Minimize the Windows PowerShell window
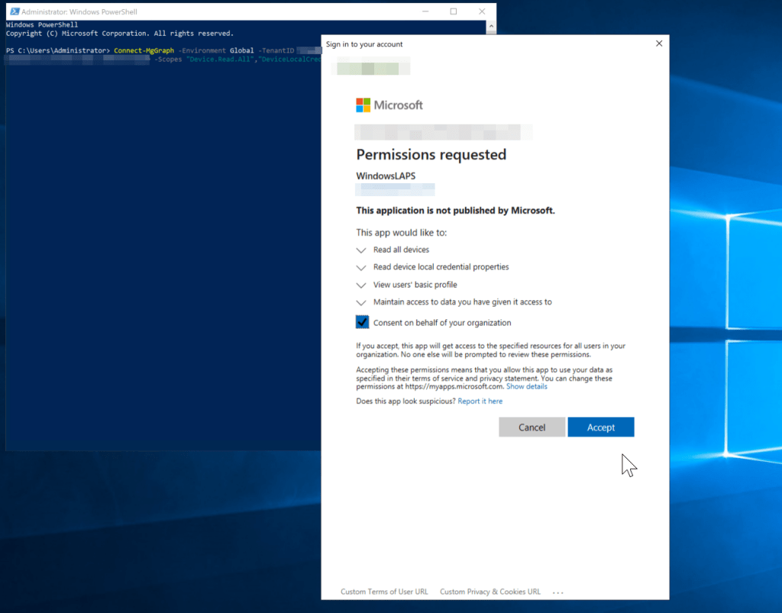The image size is (782, 613). [x=425, y=11]
